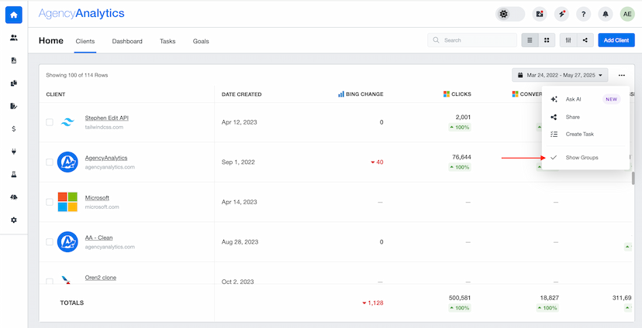Open the AgencyAnalytics client link
Image resolution: width=642 pixels, height=328 pixels.
pyautogui.click(x=106, y=158)
